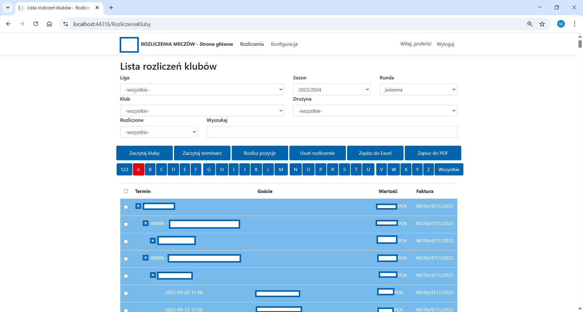Click the browser address bar URL
This screenshot has height=312, width=583.
point(112,24)
